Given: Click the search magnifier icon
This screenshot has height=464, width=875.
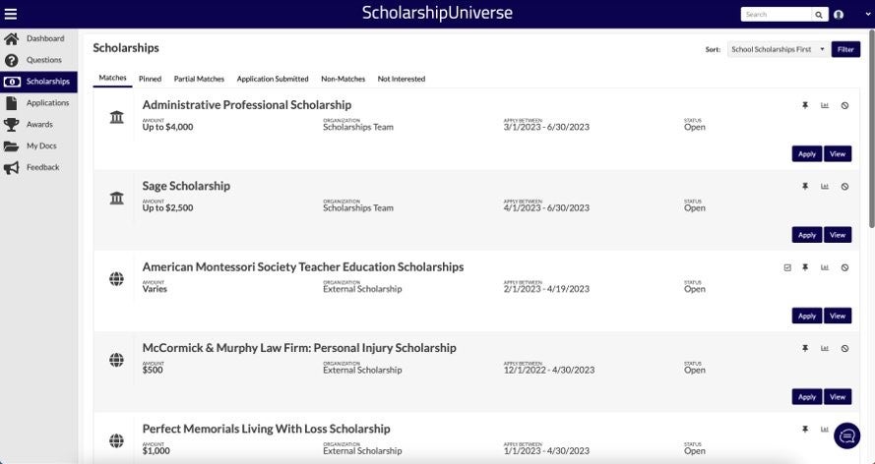Looking at the screenshot, I should (819, 15).
